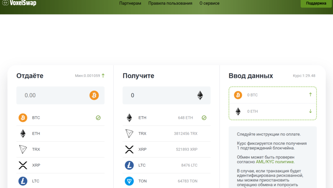This screenshot has height=188, width=333.
Task: Click the Курс:1:29.48 rate text
Action: (x=304, y=76)
